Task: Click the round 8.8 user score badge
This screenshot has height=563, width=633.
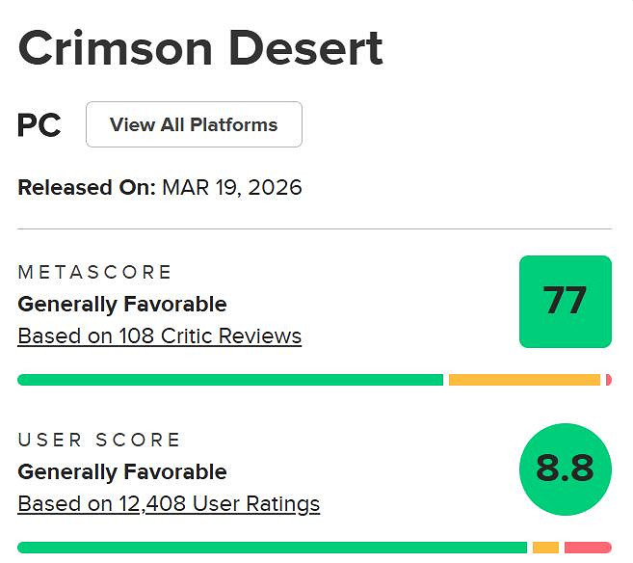Action: (565, 469)
